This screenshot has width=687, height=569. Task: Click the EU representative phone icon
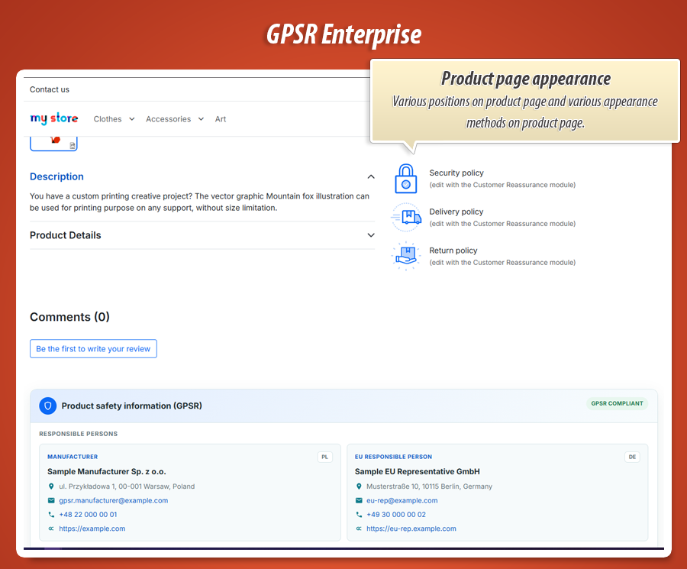pyautogui.click(x=359, y=515)
